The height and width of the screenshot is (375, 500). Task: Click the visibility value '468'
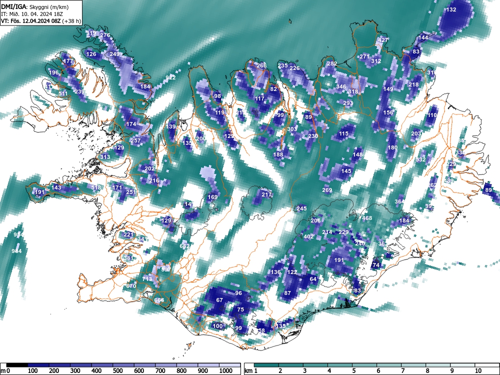(x=367, y=218)
